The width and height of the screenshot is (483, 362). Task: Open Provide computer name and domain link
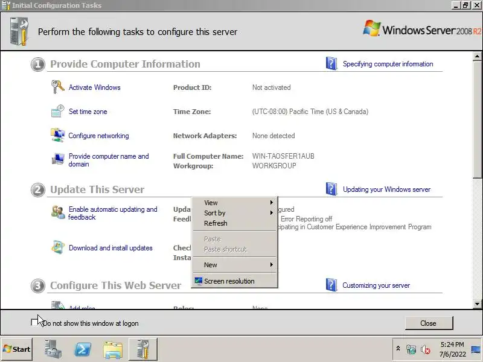pos(109,160)
